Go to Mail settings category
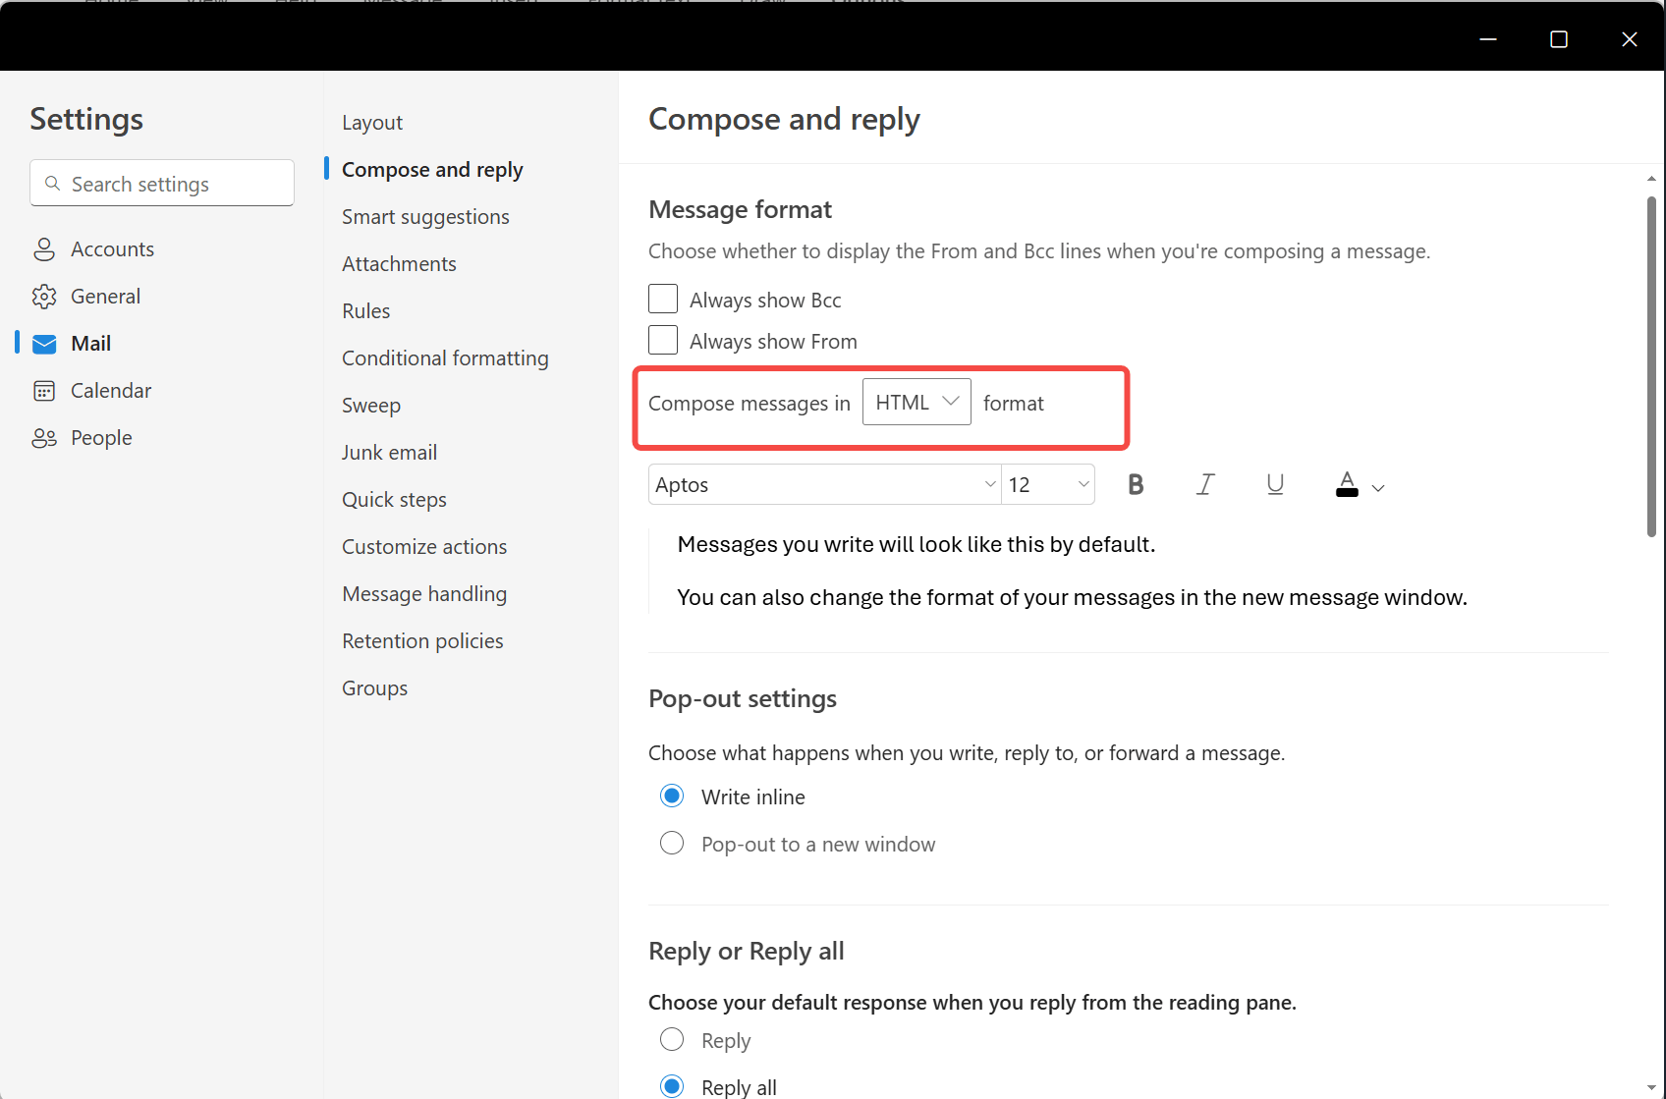This screenshot has width=1666, height=1099. (x=90, y=344)
